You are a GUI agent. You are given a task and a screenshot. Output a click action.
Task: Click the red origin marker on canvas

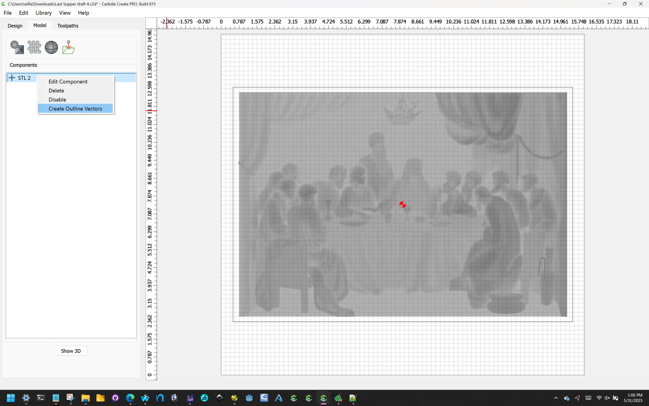click(403, 204)
